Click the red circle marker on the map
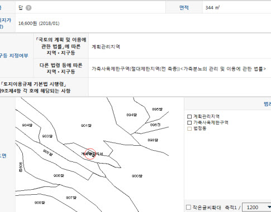271x212 pixels. [x=90, y=154]
